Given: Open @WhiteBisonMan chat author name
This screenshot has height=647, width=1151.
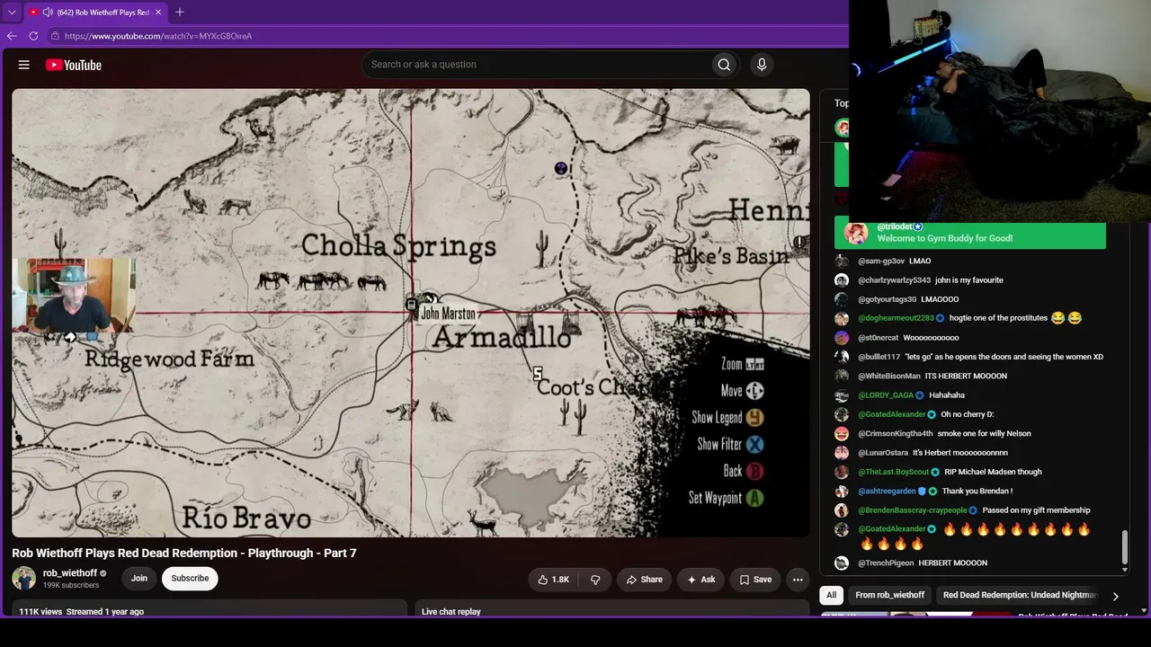Looking at the screenshot, I should (889, 376).
